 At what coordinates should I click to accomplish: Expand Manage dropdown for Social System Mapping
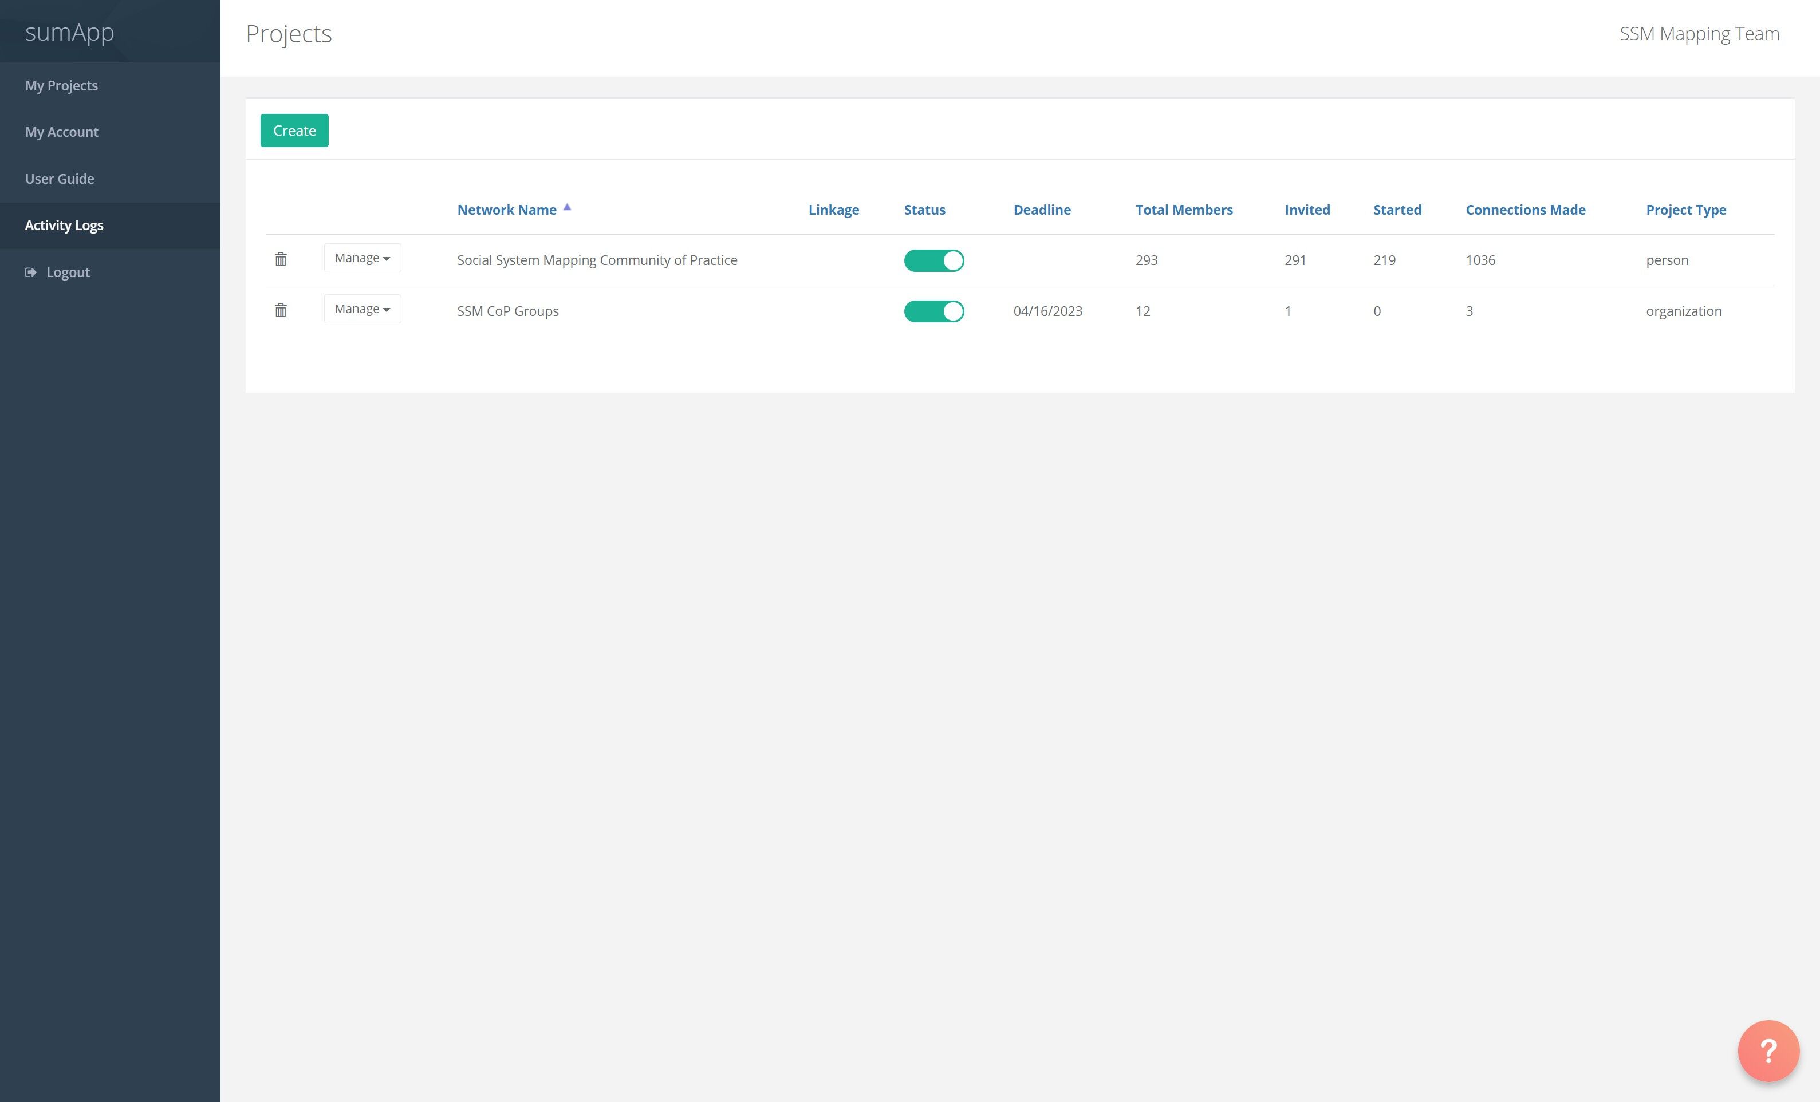coord(362,258)
